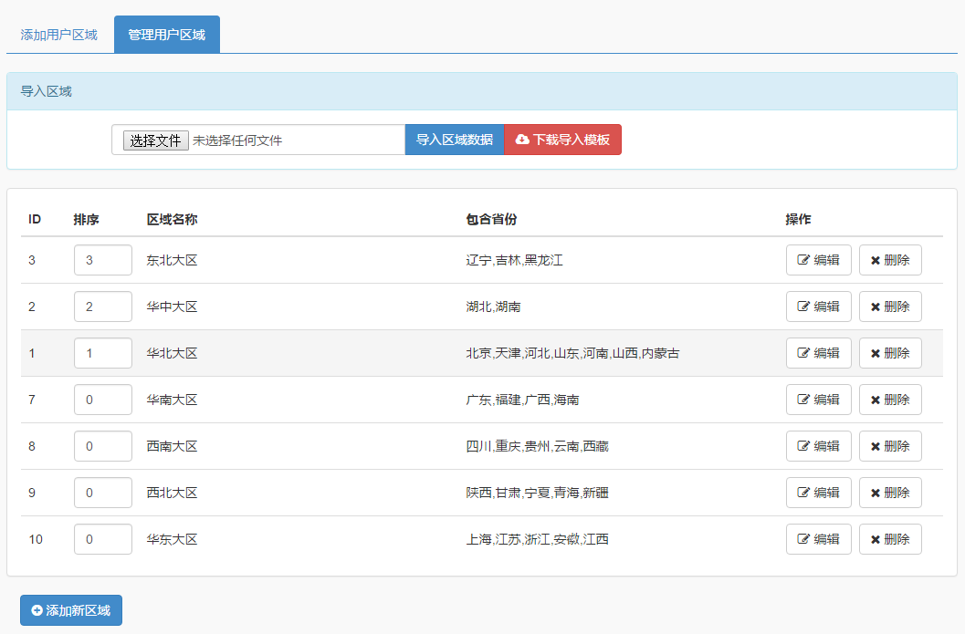Click the 添加新区域 button
This screenshot has height=634, width=965.
(71, 610)
